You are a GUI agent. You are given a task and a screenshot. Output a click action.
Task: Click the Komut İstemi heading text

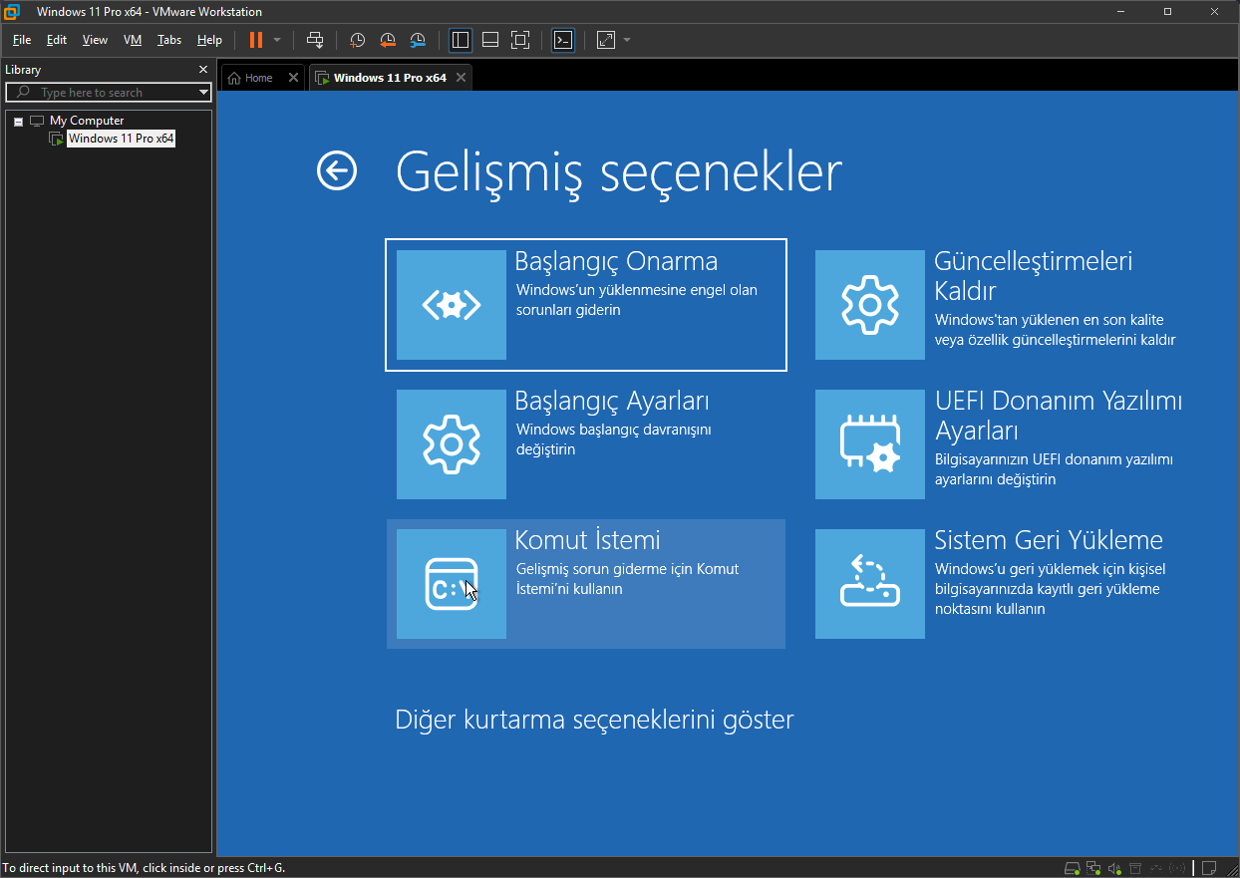click(x=587, y=540)
